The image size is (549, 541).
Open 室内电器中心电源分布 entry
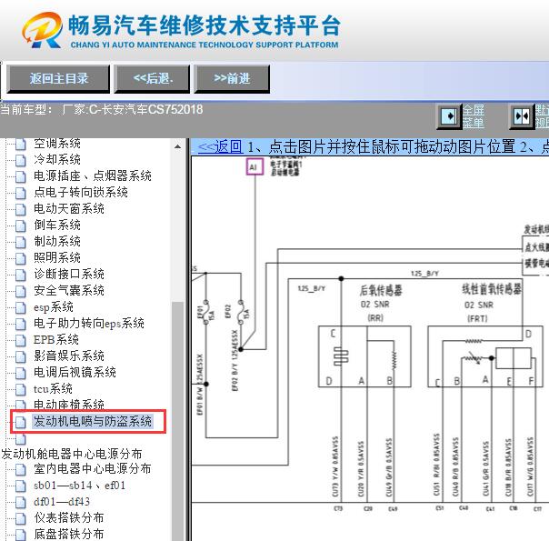pos(93,469)
